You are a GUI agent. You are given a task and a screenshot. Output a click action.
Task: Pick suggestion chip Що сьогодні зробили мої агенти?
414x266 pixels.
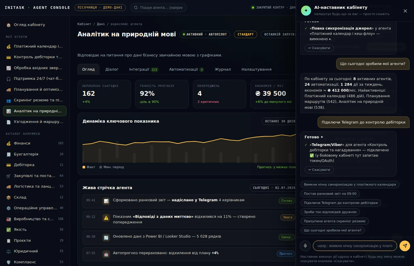point(333,230)
